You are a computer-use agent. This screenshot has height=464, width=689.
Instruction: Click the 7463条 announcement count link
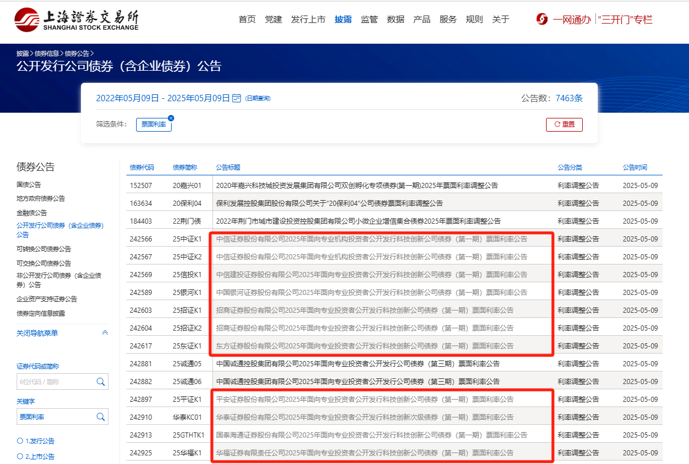click(x=570, y=98)
